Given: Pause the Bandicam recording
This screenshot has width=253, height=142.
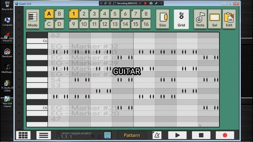Looking at the screenshot, I should 140,3.
